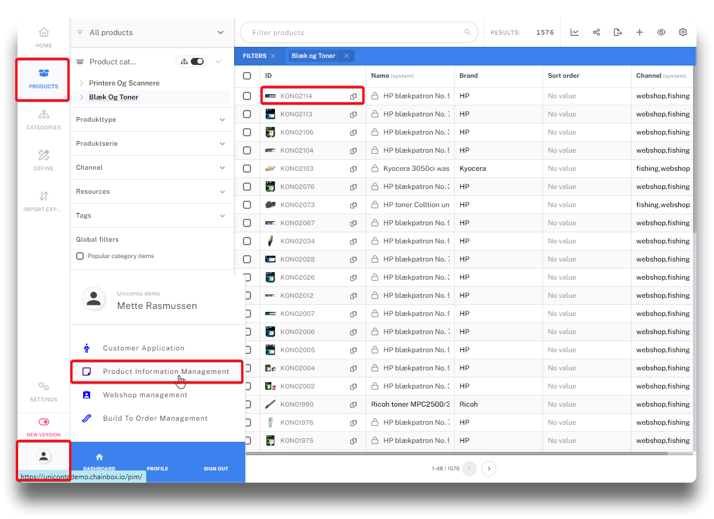Choose Build To Order Management menu entry

tap(155, 418)
